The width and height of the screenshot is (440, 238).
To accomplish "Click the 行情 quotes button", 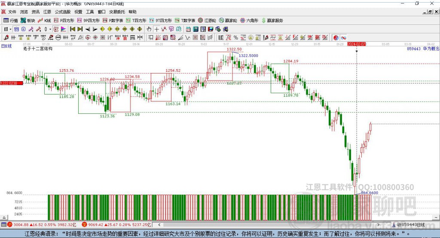I will (11, 20).
